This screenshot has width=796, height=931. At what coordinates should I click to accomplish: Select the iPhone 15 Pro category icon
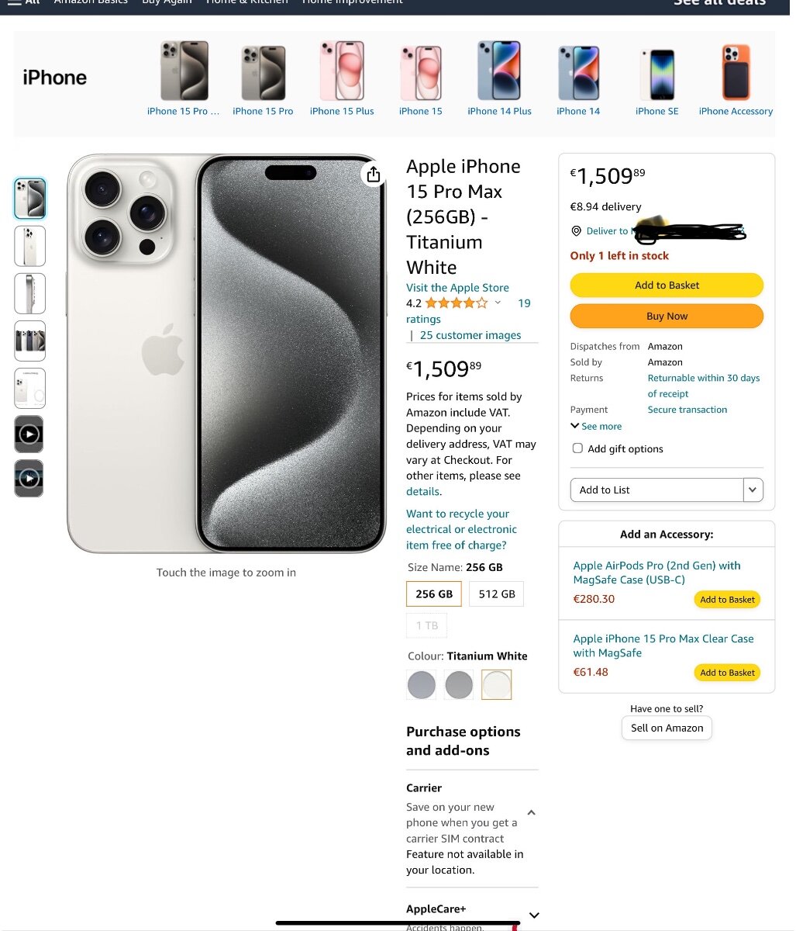[264, 71]
